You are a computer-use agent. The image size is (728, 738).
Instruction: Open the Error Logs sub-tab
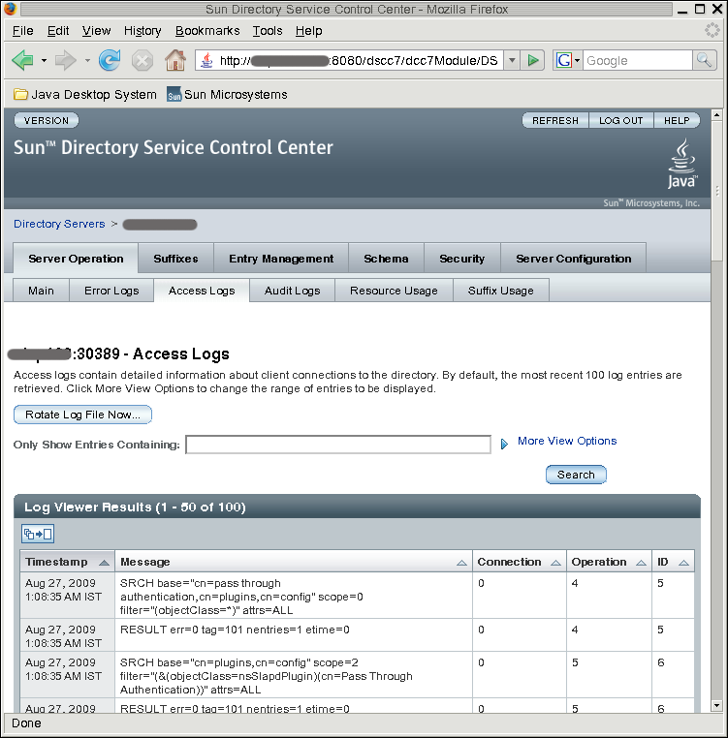coord(111,291)
